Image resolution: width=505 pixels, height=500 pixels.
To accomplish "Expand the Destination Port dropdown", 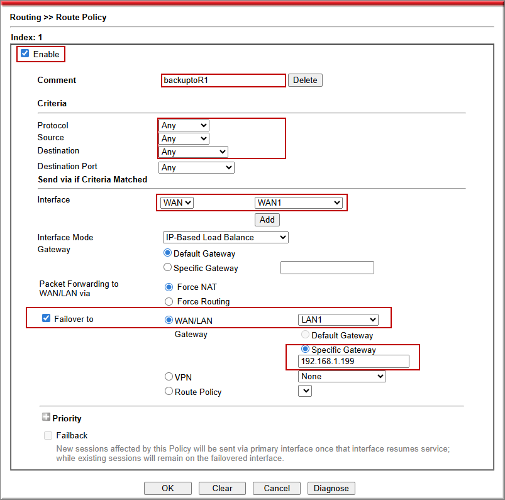I will pos(196,168).
